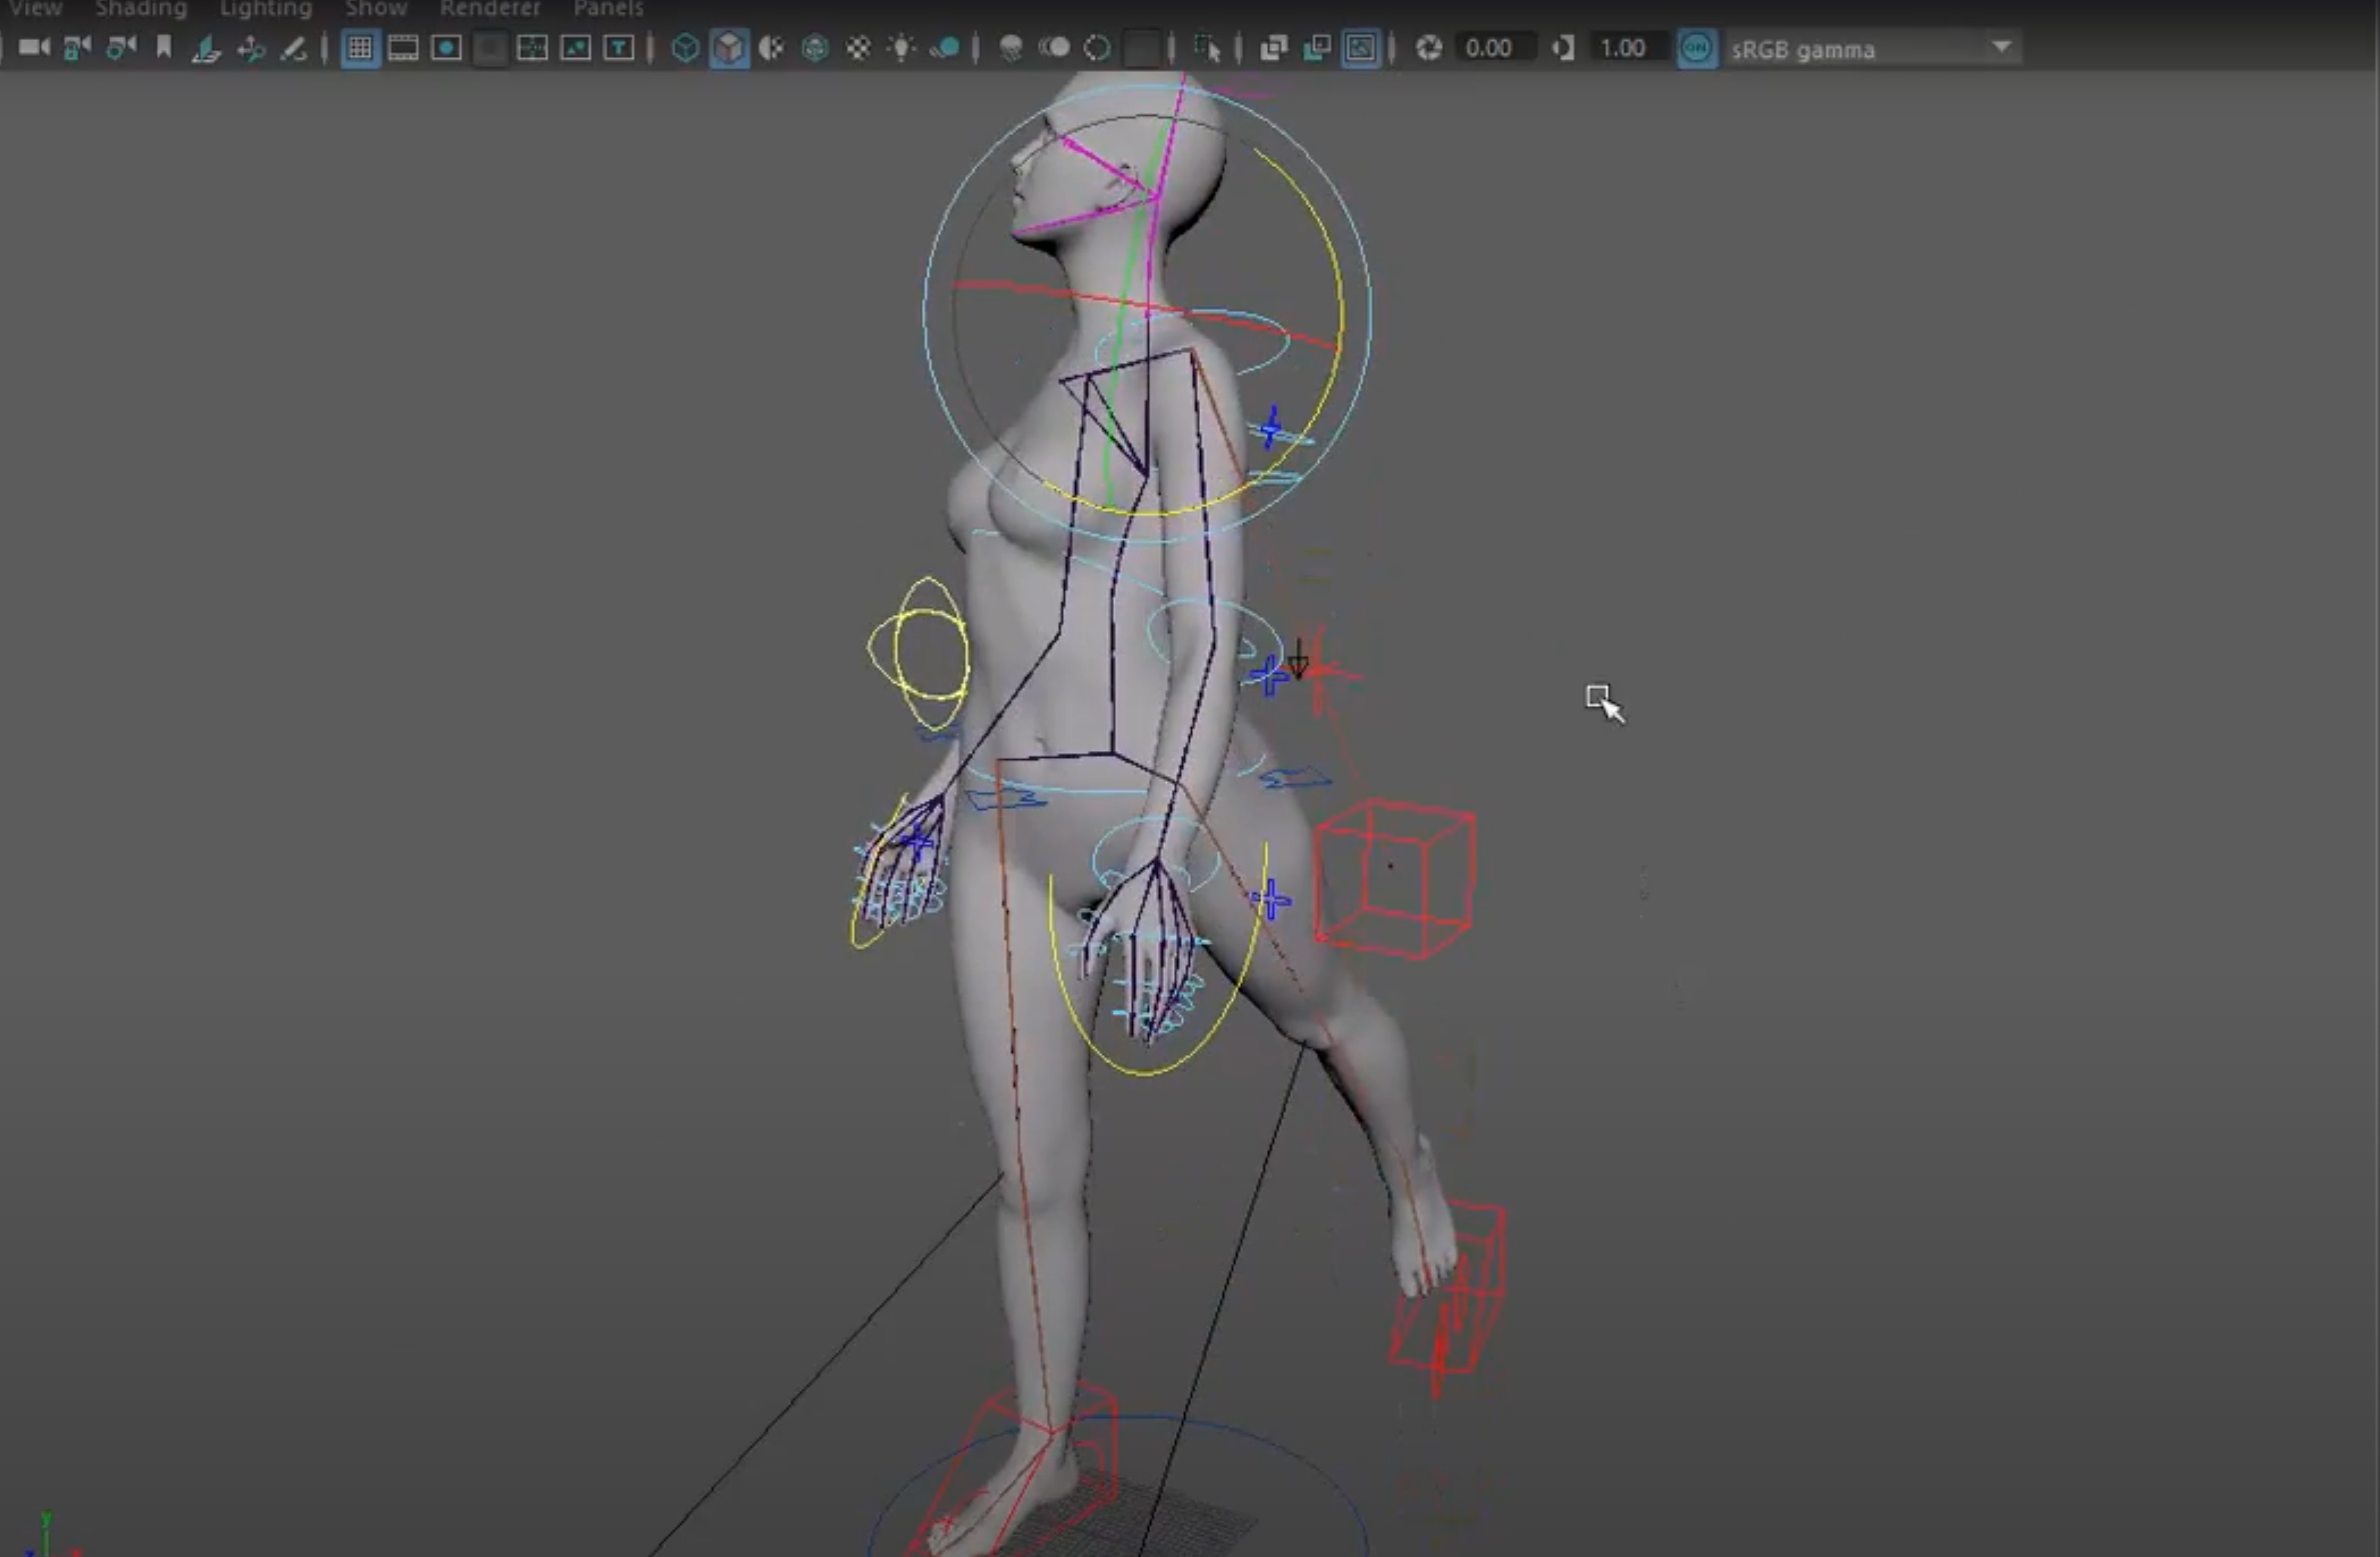Click the Use All Lights bulb icon
Image resolution: width=2380 pixels, height=1557 pixels.
tap(902, 48)
